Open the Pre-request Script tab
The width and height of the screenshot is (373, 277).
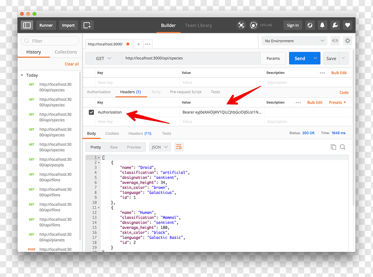pyautogui.click(x=186, y=92)
